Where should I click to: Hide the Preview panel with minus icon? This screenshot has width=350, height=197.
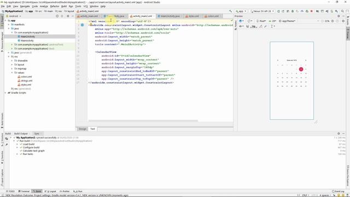[343, 16]
